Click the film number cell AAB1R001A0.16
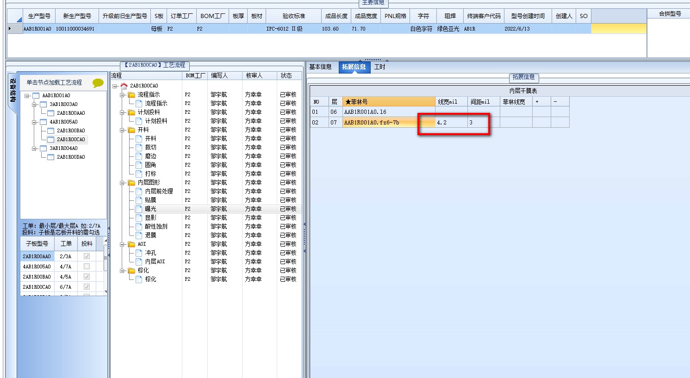Screen dimensions: 690x378 tap(389, 112)
